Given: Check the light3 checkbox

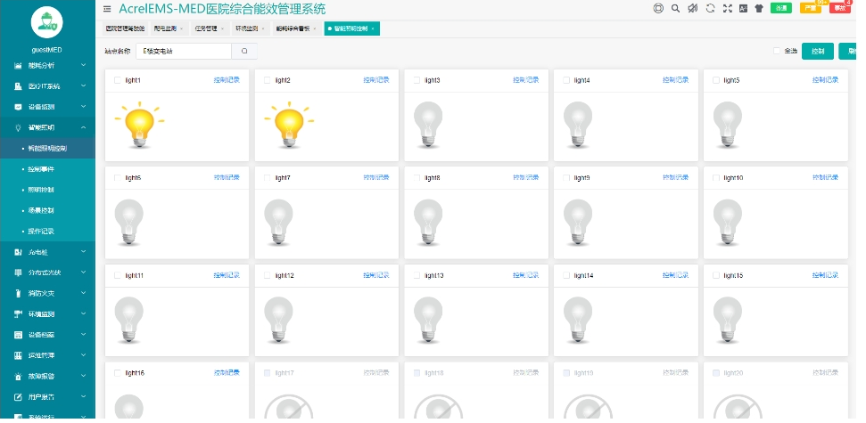Looking at the screenshot, I should coord(417,80).
